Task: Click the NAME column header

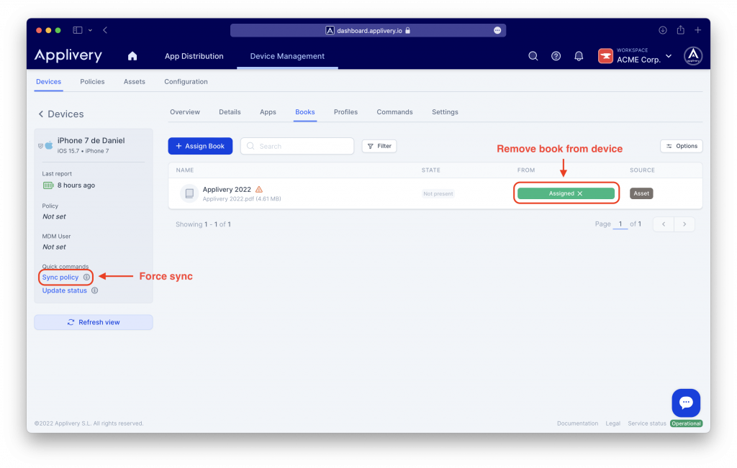Action: [x=185, y=170]
